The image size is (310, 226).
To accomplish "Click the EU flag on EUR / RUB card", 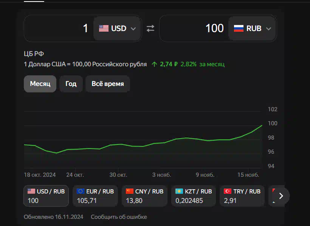I will tap(80, 191).
